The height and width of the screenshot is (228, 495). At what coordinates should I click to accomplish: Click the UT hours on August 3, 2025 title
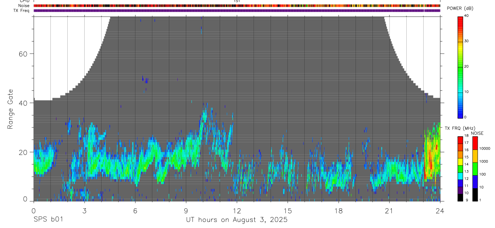click(x=237, y=220)
